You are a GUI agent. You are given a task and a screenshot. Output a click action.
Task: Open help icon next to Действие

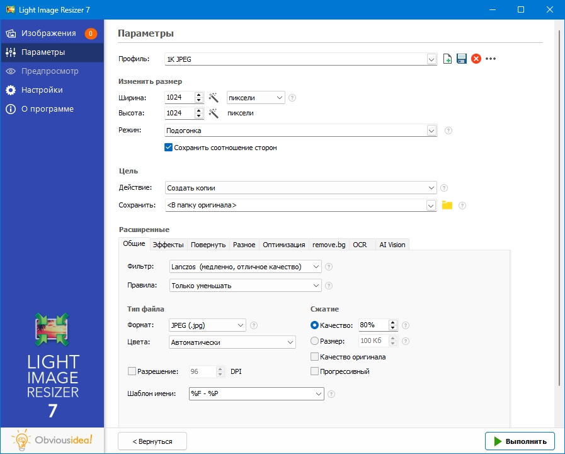point(444,188)
